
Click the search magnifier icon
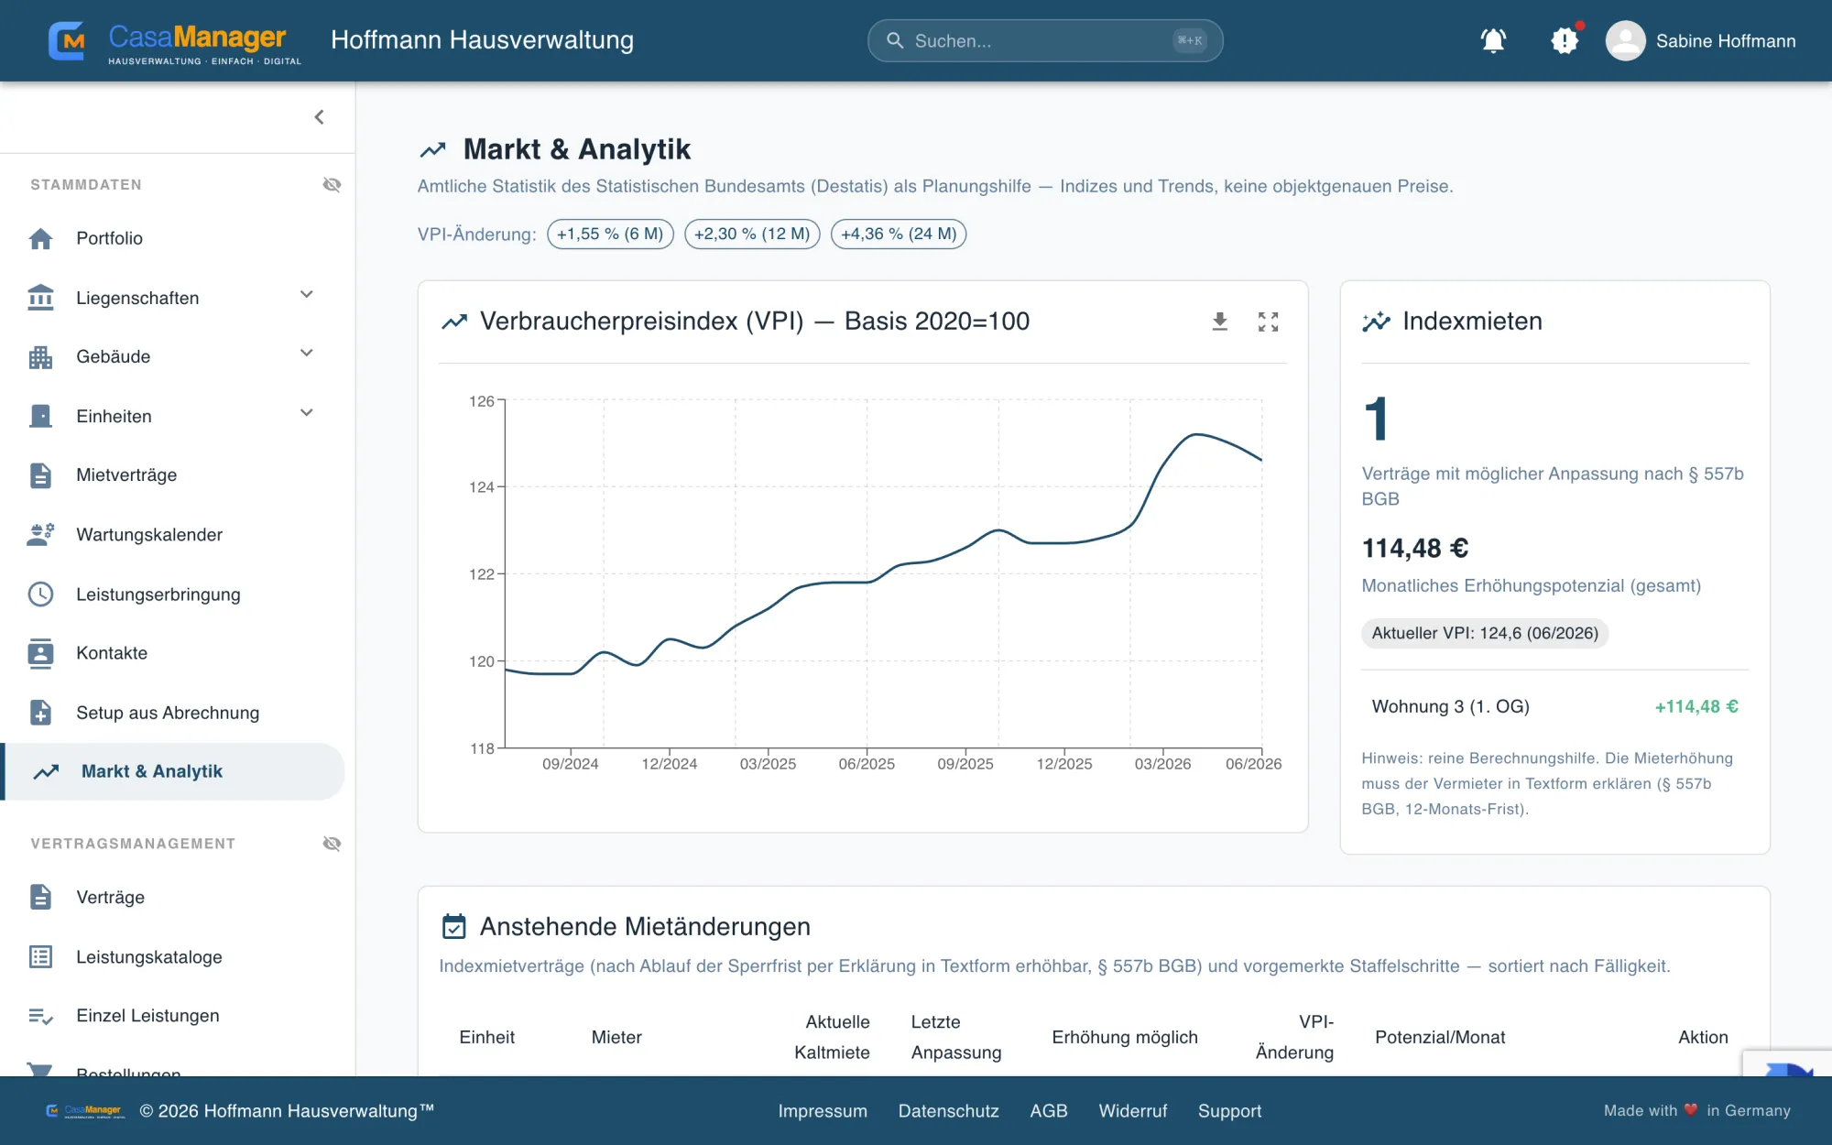[x=895, y=41]
